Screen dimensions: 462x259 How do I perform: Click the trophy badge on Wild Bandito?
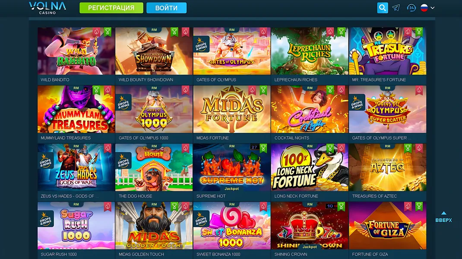(x=108, y=32)
